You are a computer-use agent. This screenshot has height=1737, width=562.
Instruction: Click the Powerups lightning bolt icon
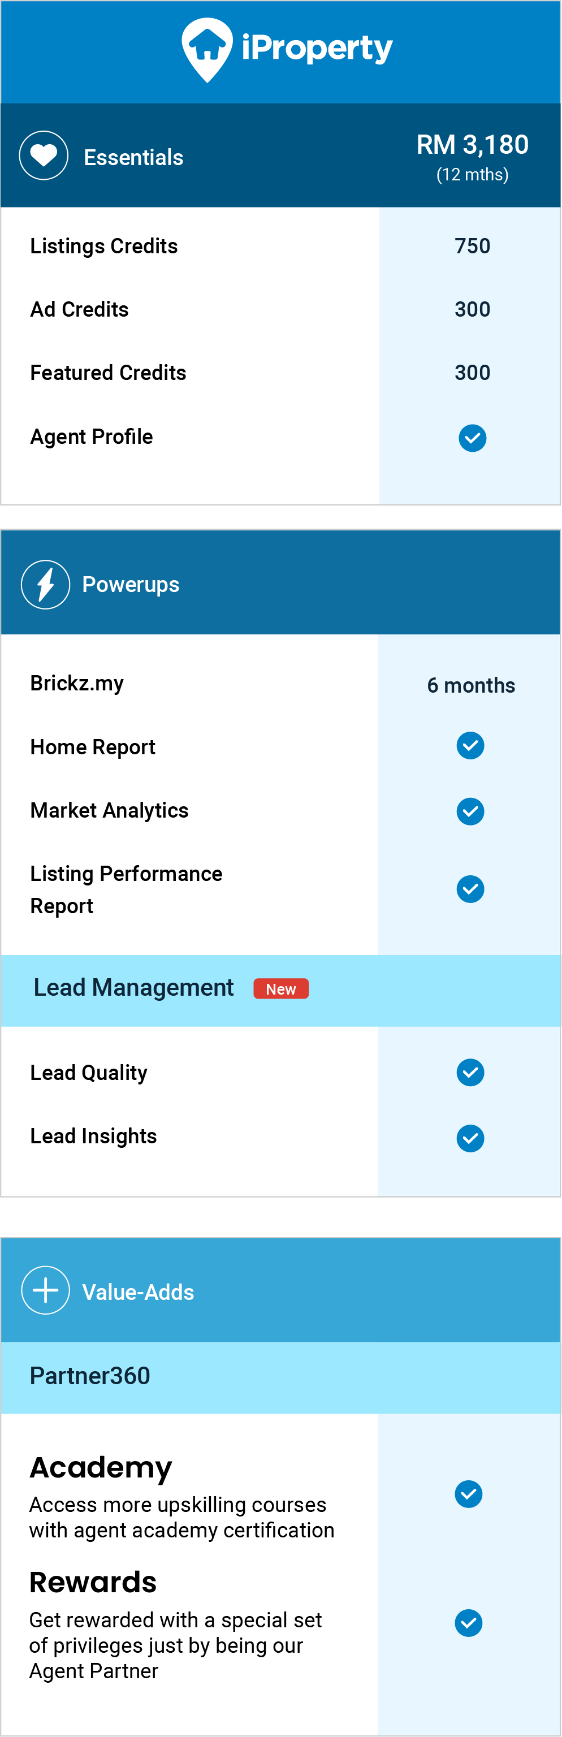pyautogui.click(x=45, y=585)
